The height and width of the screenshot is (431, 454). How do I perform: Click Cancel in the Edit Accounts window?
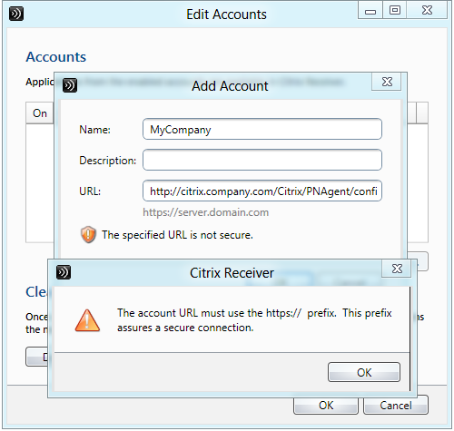tap(396, 406)
